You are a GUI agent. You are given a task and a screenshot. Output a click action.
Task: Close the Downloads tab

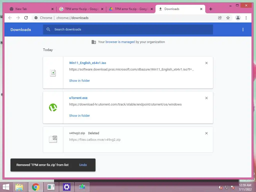tap(201, 9)
